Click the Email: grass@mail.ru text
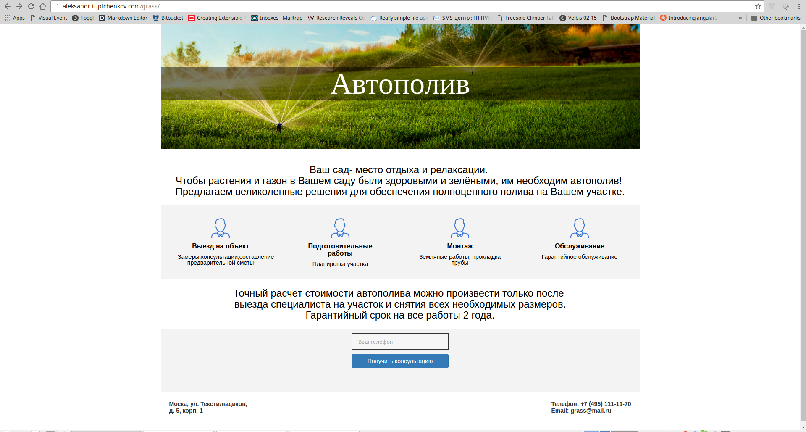806x432 pixels. 581,411
